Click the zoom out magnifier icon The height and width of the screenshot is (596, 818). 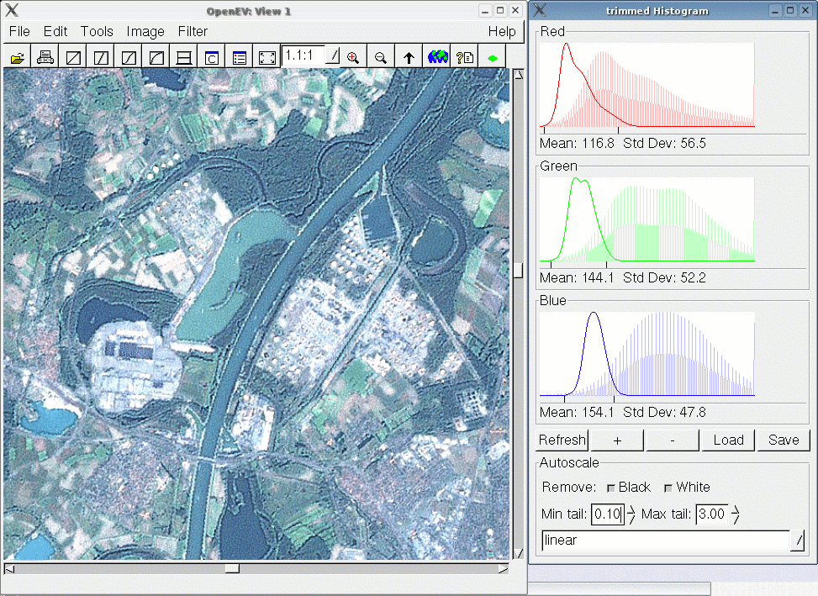[x=381, y=58]
